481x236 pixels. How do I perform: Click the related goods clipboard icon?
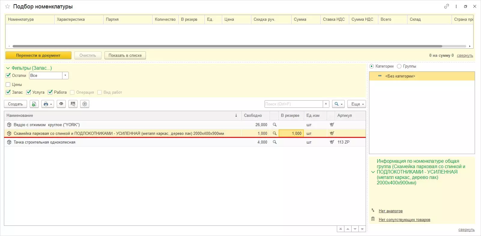coord(373,219)
